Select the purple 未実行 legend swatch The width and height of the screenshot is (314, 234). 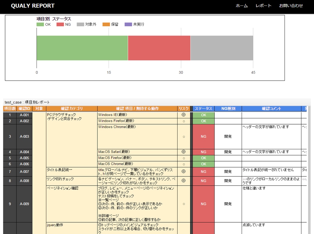(128, 24)
